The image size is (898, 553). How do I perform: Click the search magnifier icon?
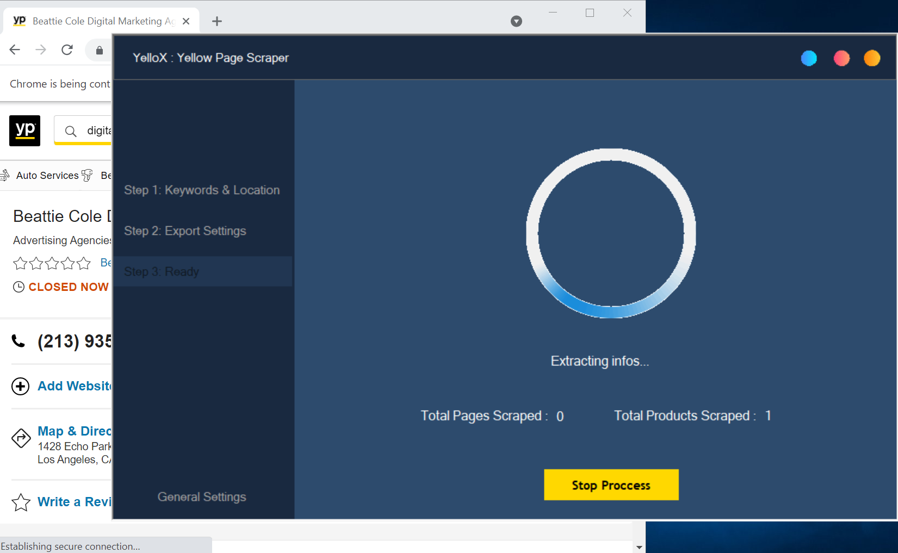71,131
